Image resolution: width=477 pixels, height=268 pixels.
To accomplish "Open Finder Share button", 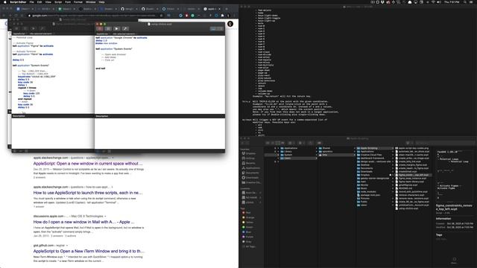I will click(x=310, y=143).
